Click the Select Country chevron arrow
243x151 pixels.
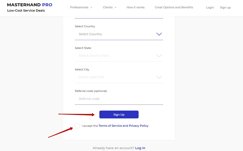pos(159,34)
